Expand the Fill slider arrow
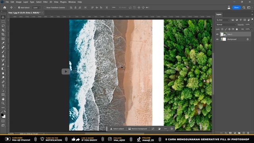The height and width of the screenshot is (143, 254). [x=252, y=29]
